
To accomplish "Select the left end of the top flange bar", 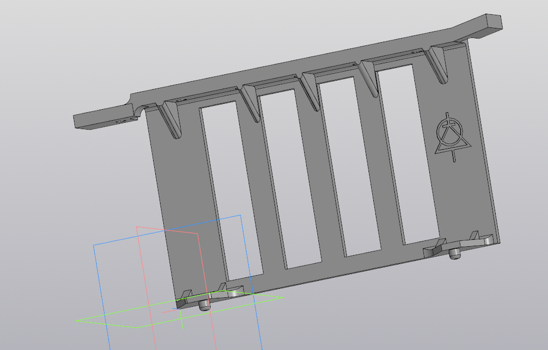I will click(x=77, y=122).
